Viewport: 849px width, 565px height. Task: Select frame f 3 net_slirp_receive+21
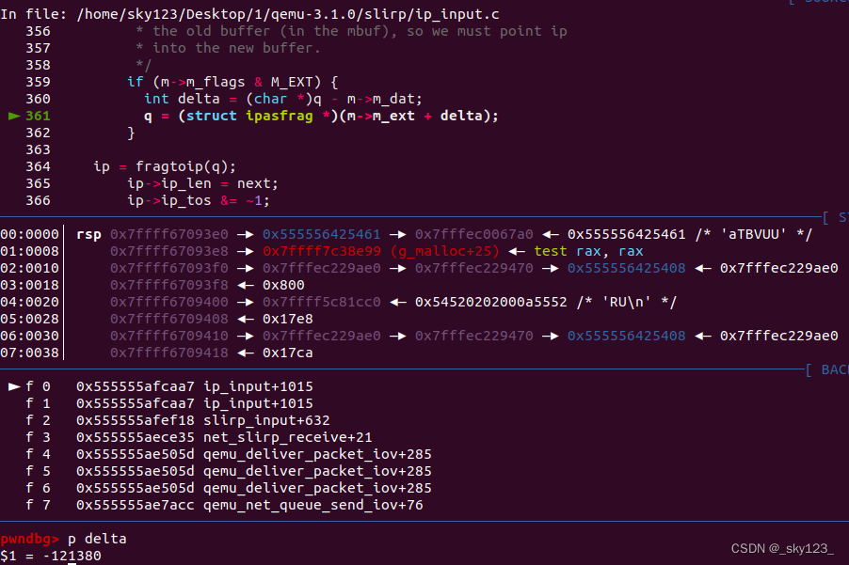[199, 437]
